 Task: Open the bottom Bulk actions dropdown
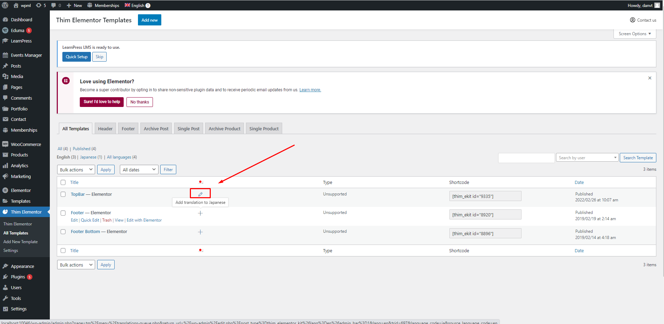(x=76, y=265)
